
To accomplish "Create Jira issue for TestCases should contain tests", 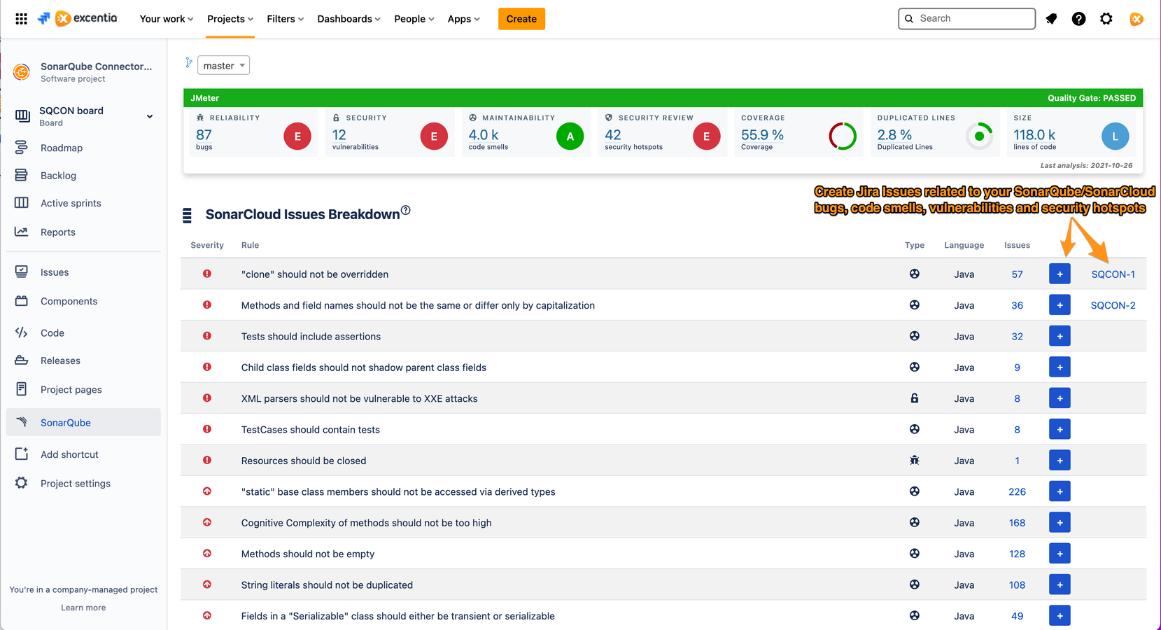I will (x=1060, y=429).
